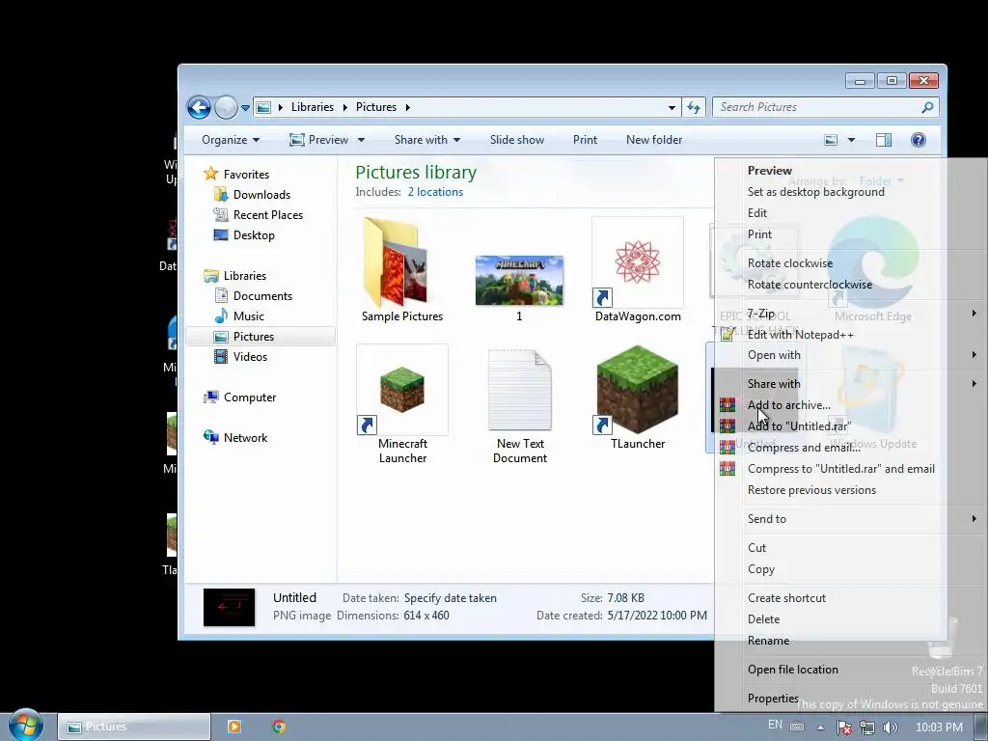The image size is (988, 741).
Task: Select Network in navigation pane
Action: click(245, 437)
